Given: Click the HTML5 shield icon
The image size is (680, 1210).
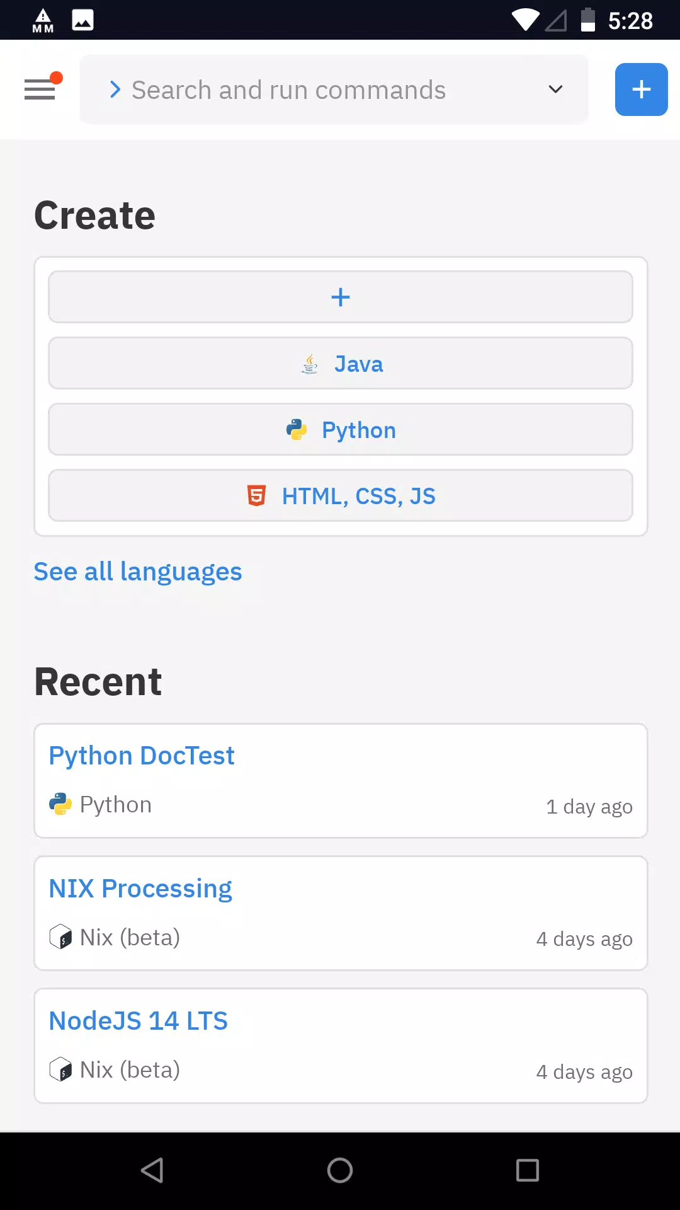Looking at the screenshot, I should [x=256, y=496].
